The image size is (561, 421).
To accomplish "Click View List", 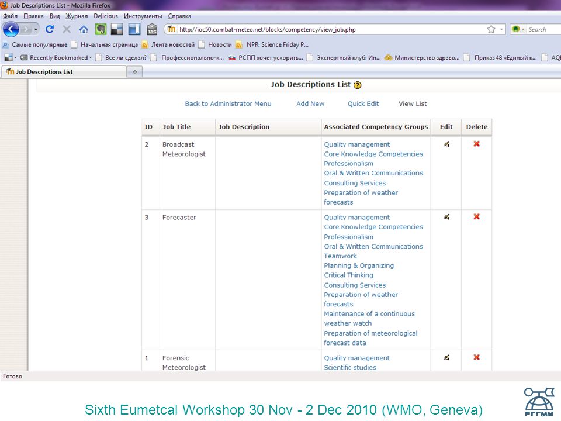I will point(413,104).
